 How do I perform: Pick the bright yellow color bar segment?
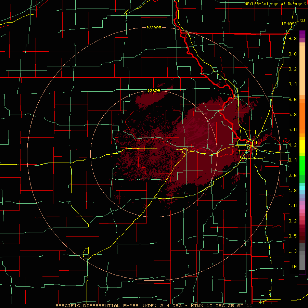tap(302, 146)
